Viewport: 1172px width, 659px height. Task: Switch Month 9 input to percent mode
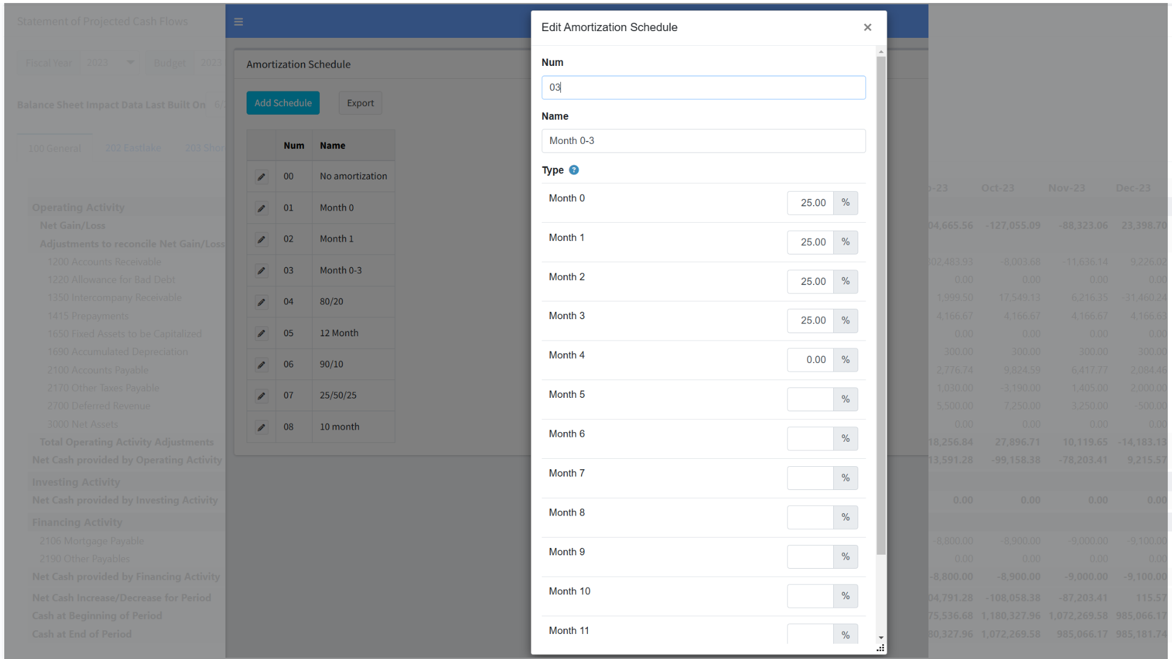pyautogui.click(x=845, y=556)
